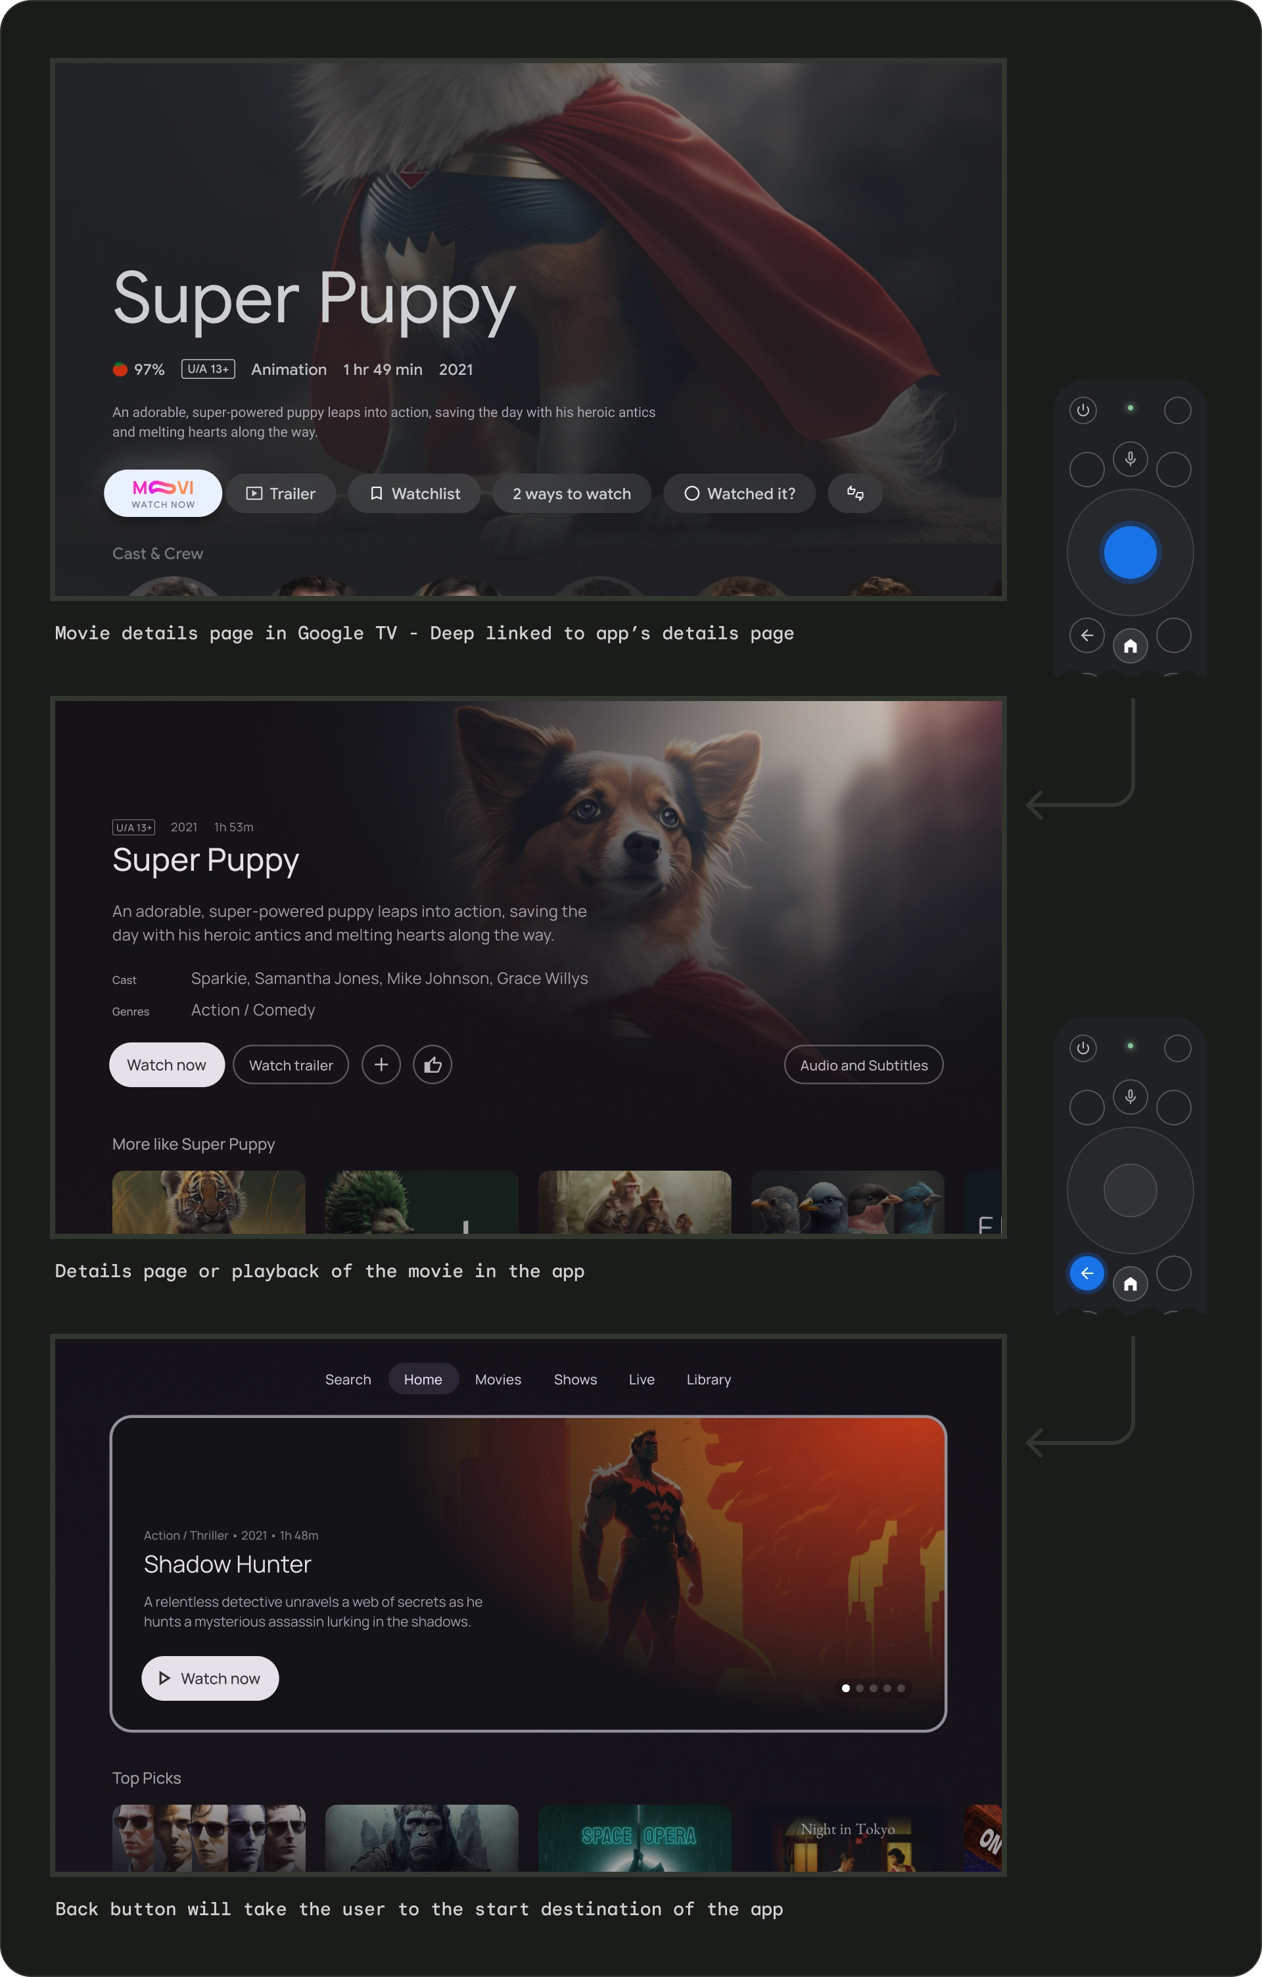Toggle power button on the remote control
Screen dimensions: 1262x1977
tap(1083, 409)
